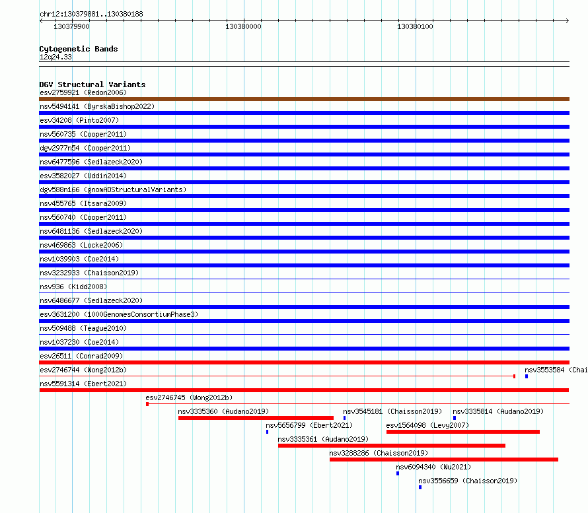Viewport: 588px width, 513px height.
Task: Open nsv6486677 (Sedlazeck2020) variant
Action: 91,300
